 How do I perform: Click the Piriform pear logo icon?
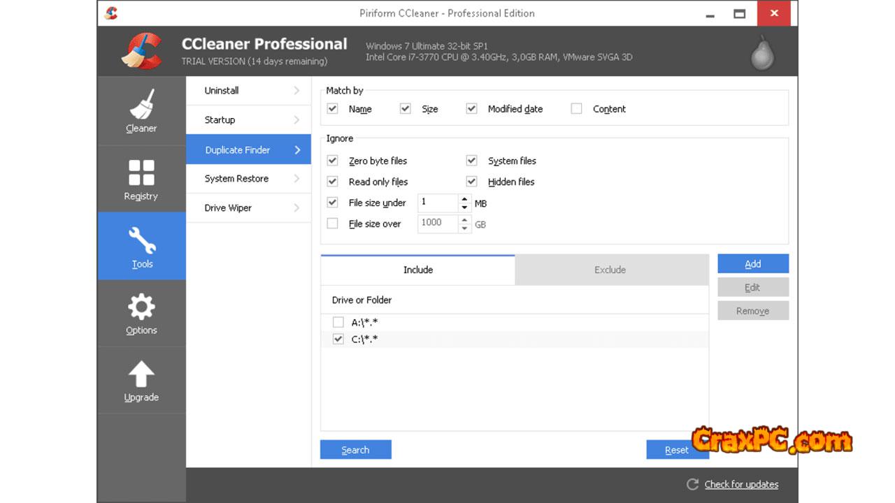(762, 53)
